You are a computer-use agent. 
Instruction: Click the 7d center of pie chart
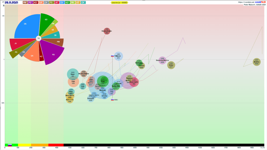click(38, 38)
